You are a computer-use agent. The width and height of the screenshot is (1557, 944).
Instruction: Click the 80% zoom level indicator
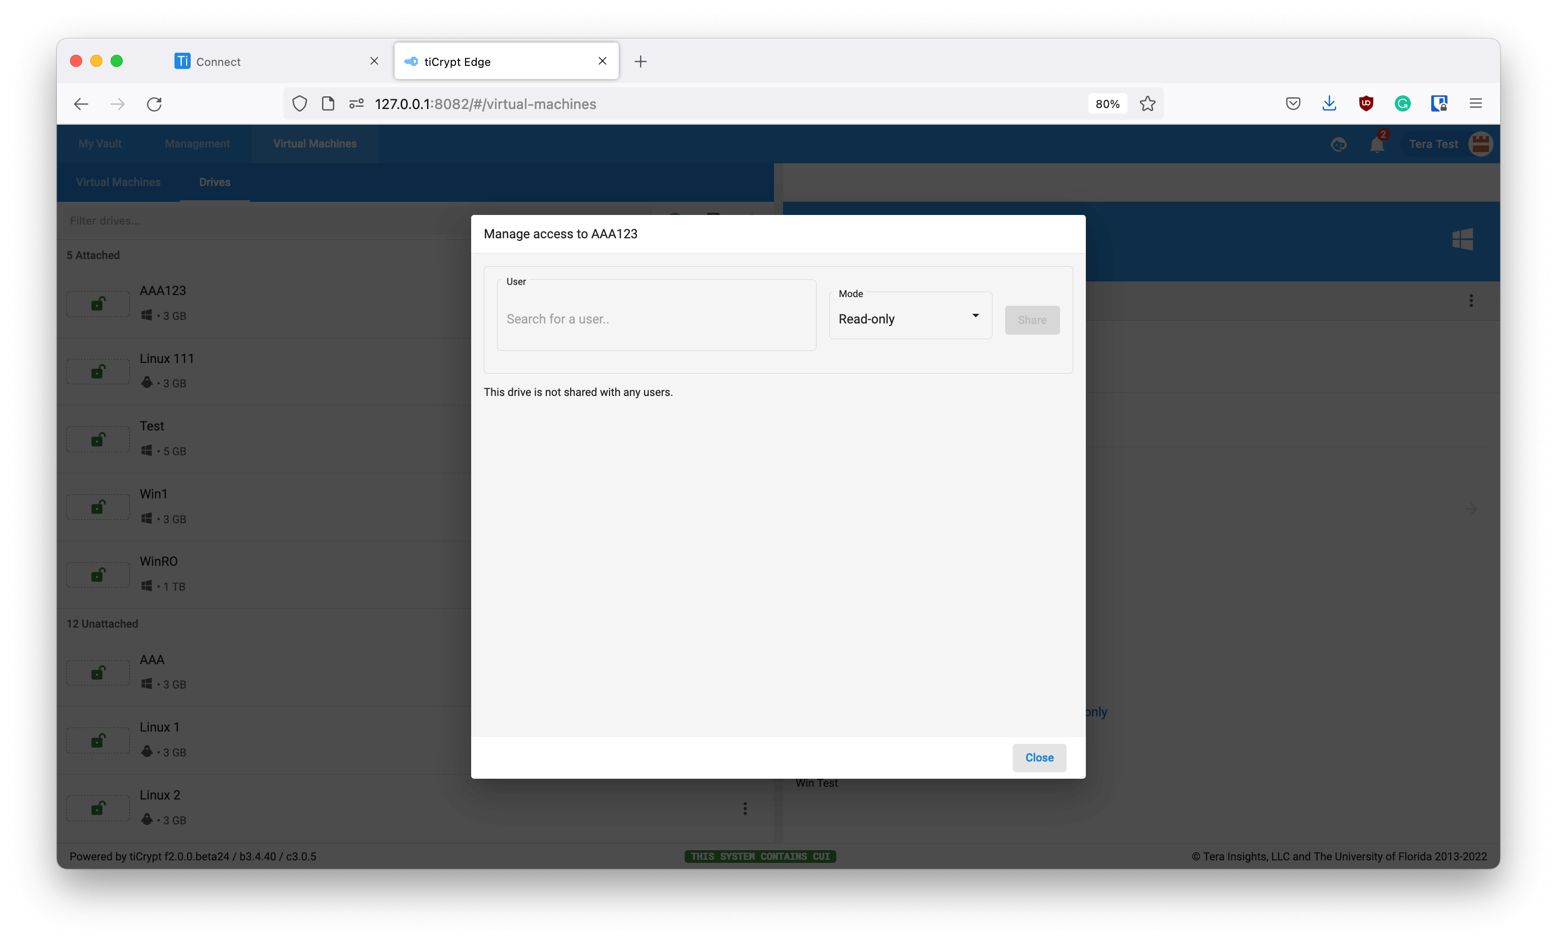(1107, 103)
